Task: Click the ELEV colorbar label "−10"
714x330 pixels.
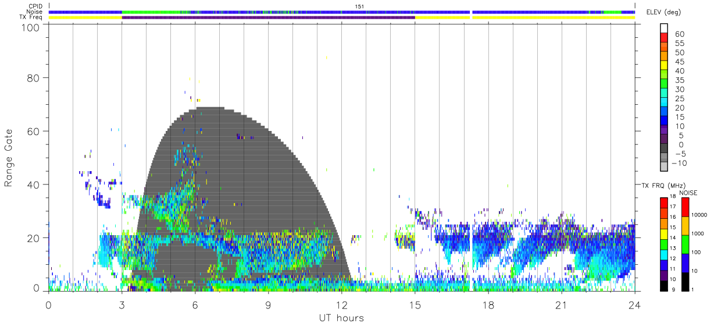Action: tap(680, 164)
